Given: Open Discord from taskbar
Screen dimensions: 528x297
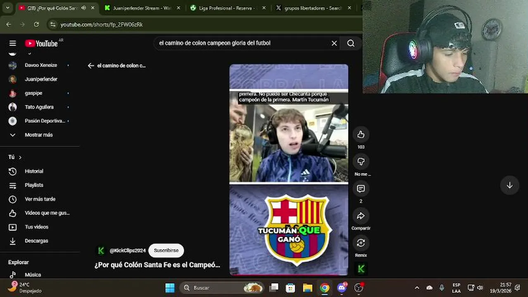Looking at the screenshot, I should tap(342, 288).
